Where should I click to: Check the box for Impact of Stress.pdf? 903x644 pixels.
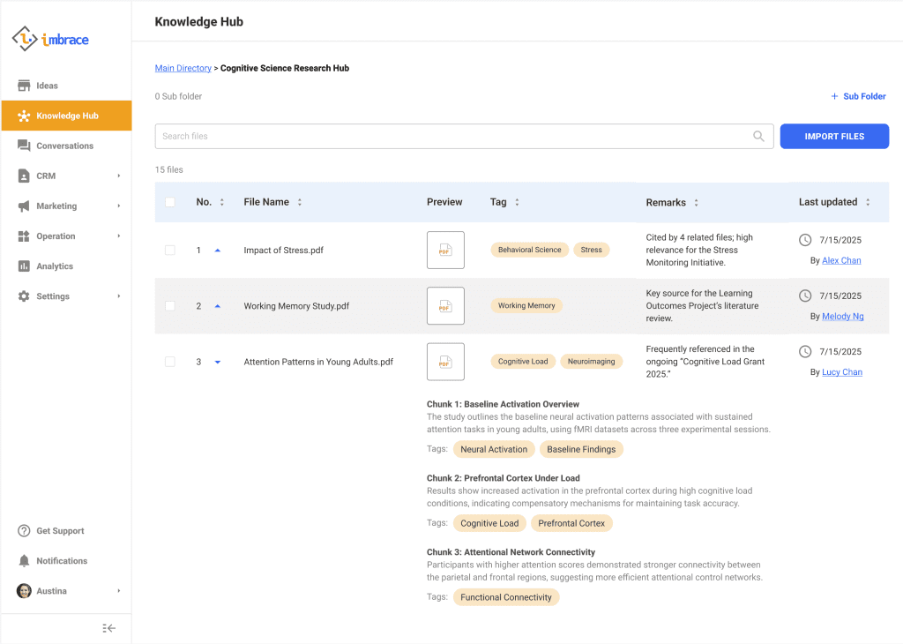click(170, 251)
